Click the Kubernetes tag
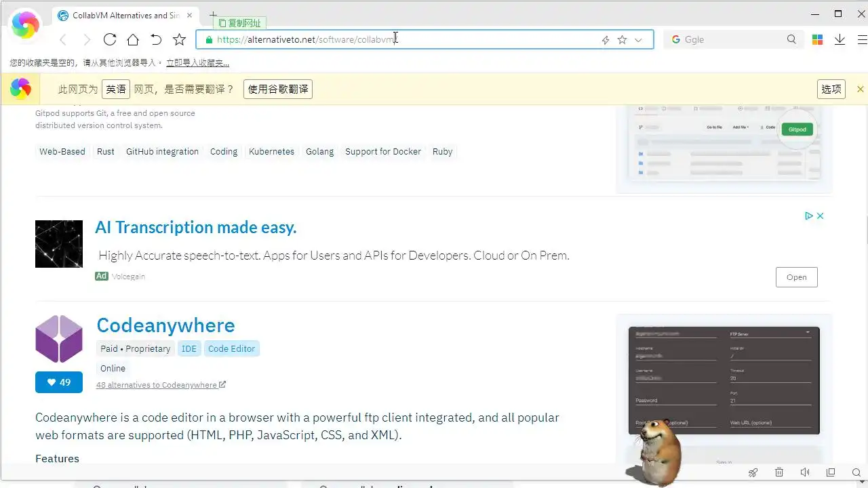Image resolution: width=868 pixels, height=488 pixels. tap(271, 152)
